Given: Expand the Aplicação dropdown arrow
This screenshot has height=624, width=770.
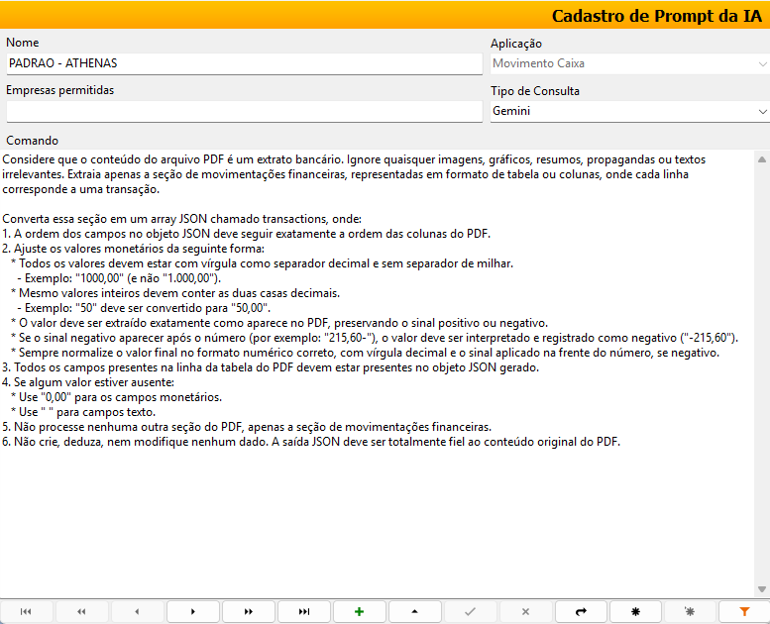Looking at the screenshot, I should [x=761, y=64].
